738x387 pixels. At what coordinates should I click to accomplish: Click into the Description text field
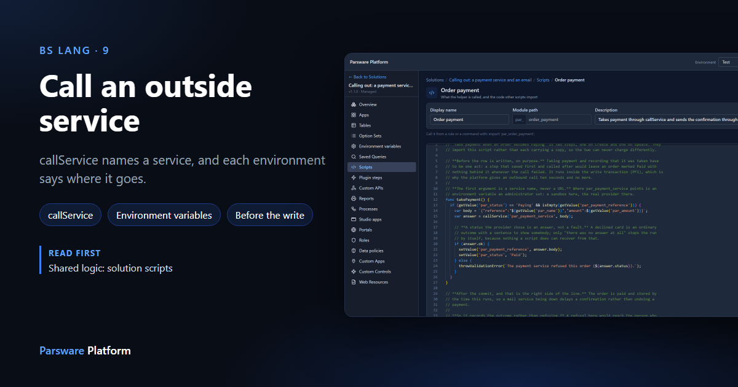[x=666, y=120]
